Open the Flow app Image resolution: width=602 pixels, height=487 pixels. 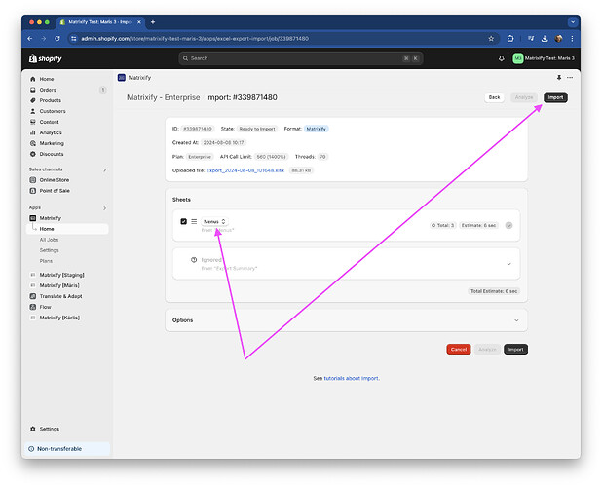pos(45,307)
